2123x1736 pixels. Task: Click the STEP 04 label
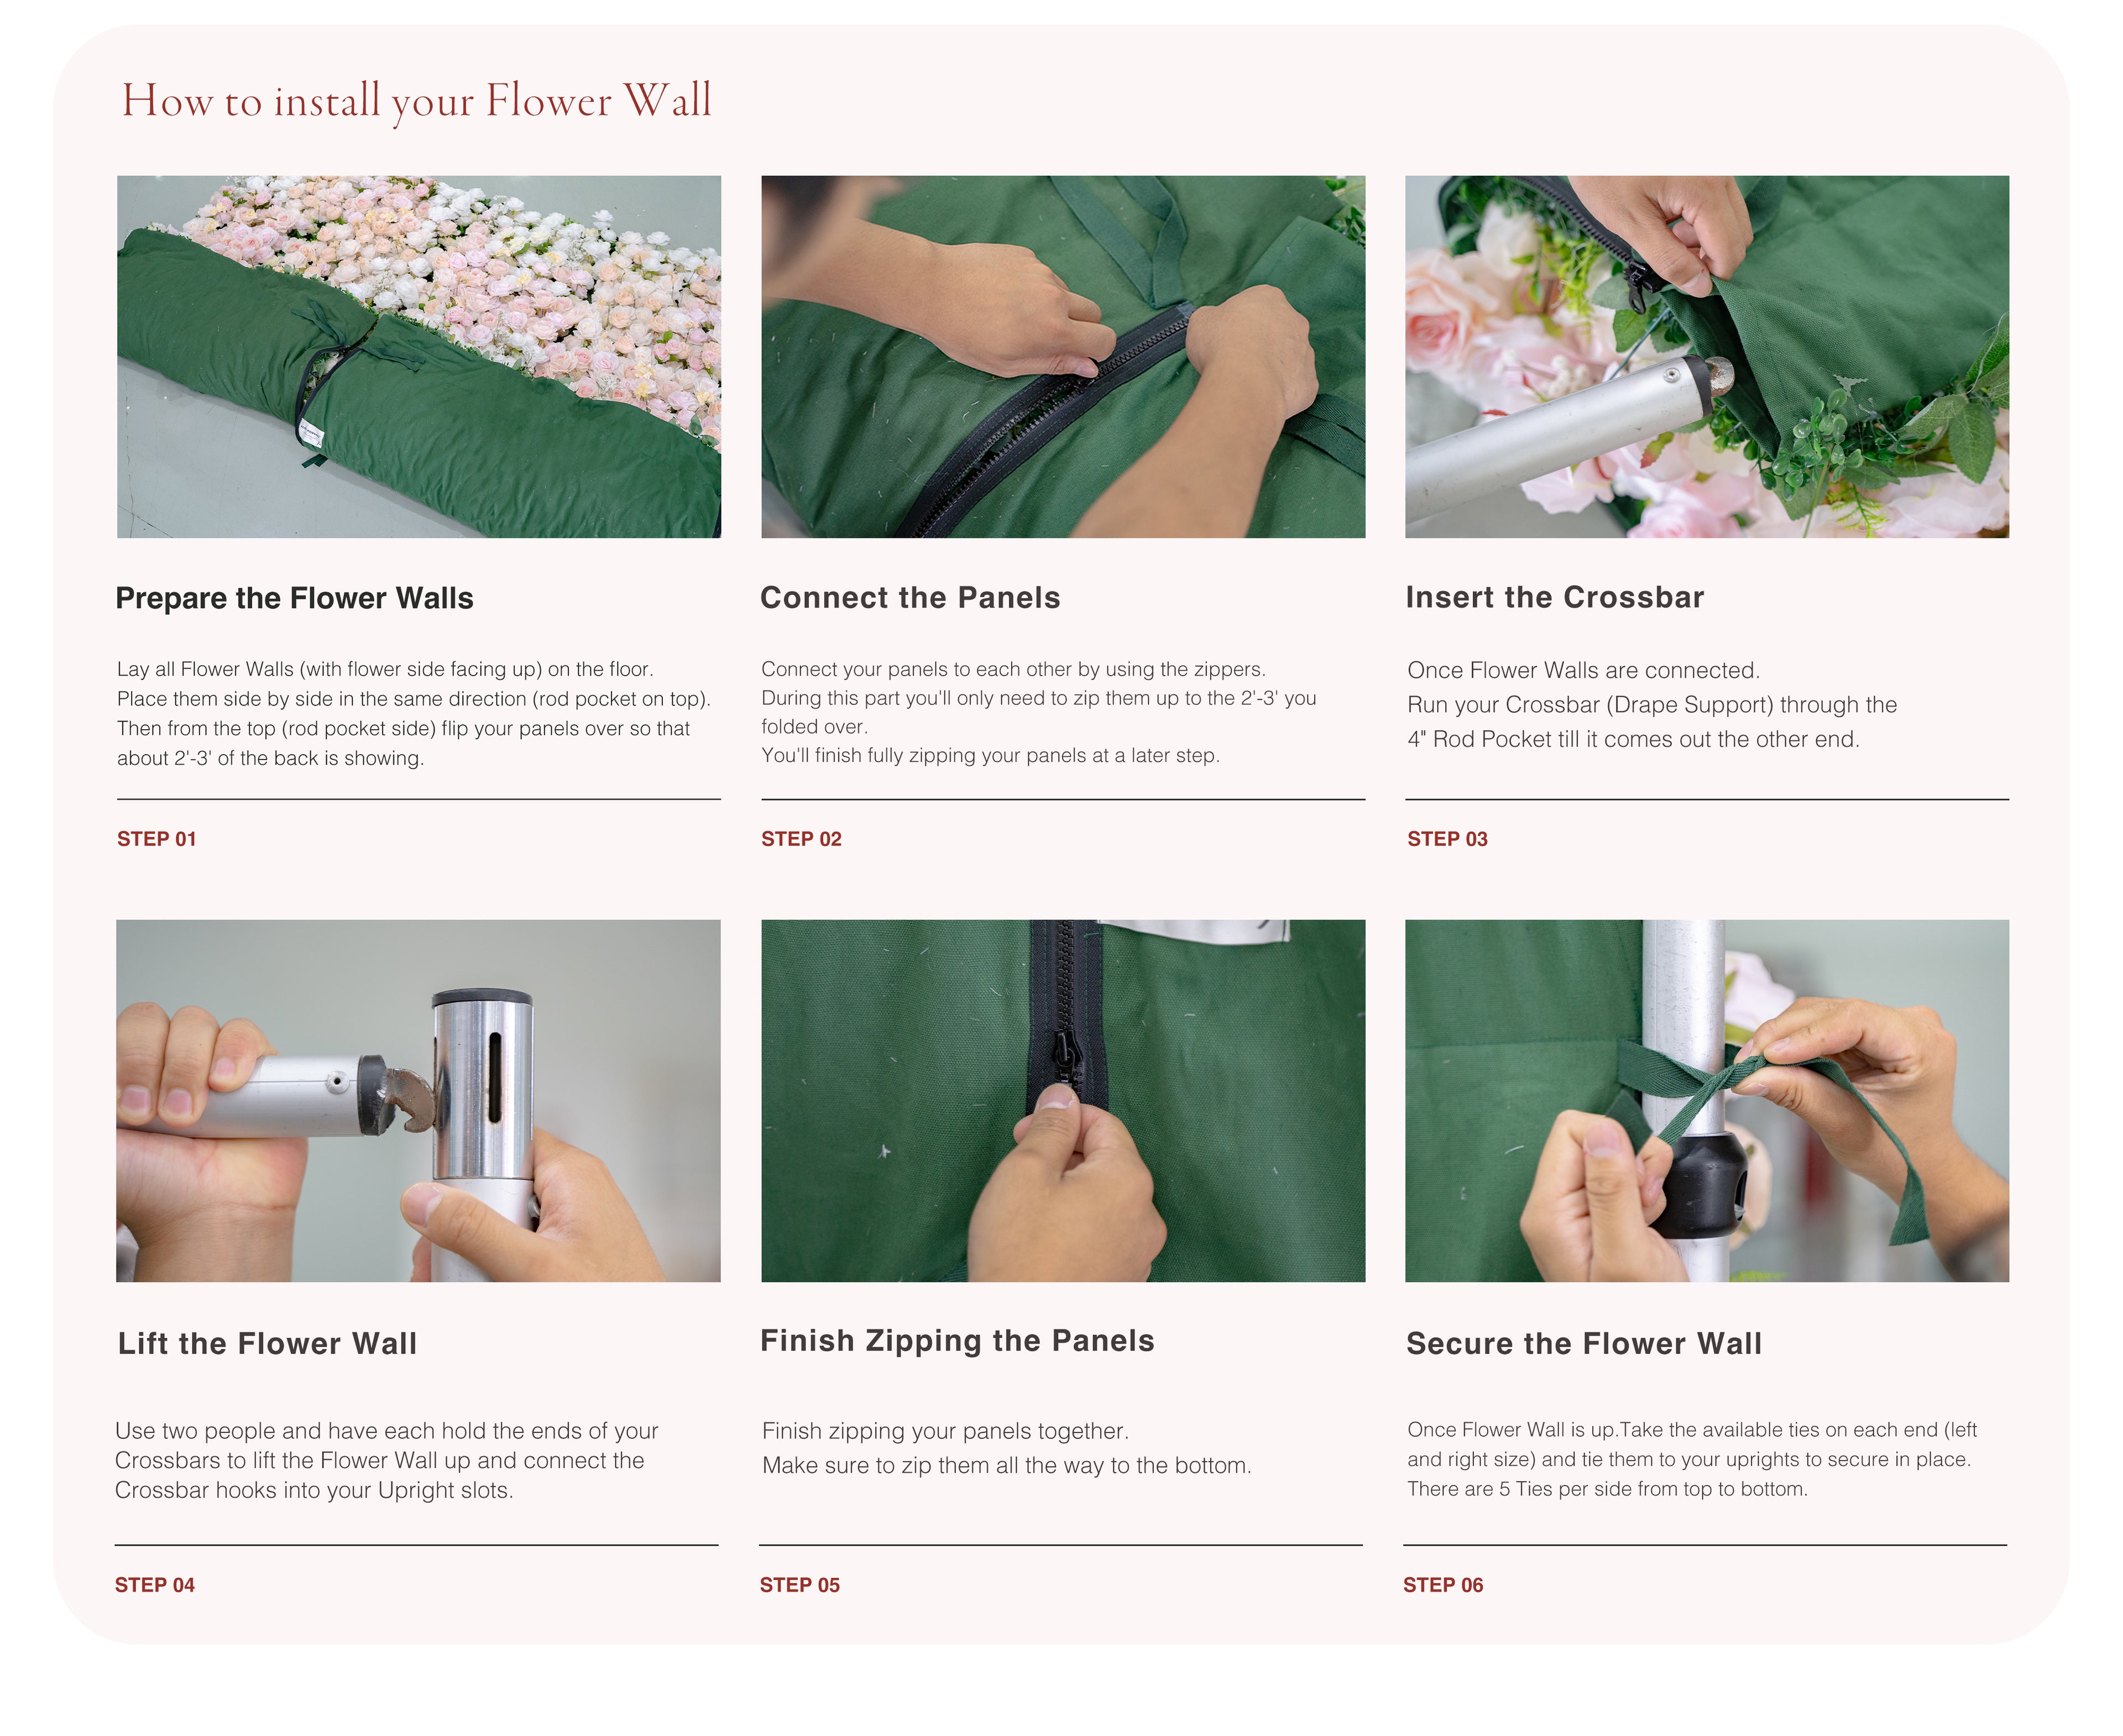click(x=155, y=1585)
